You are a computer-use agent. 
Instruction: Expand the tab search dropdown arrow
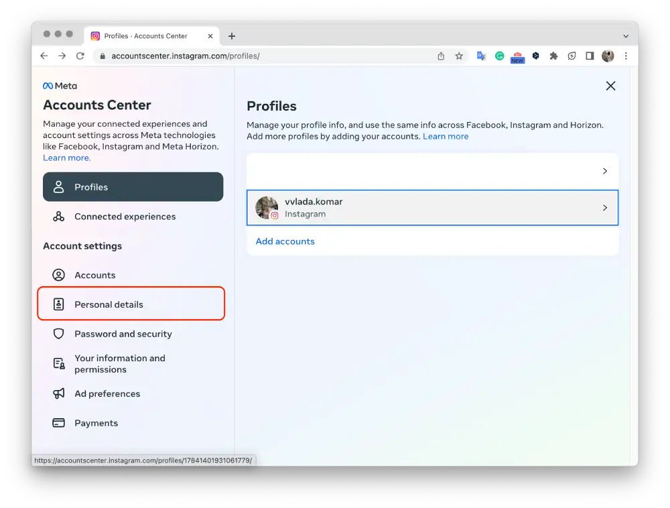[x=626, y=36]
